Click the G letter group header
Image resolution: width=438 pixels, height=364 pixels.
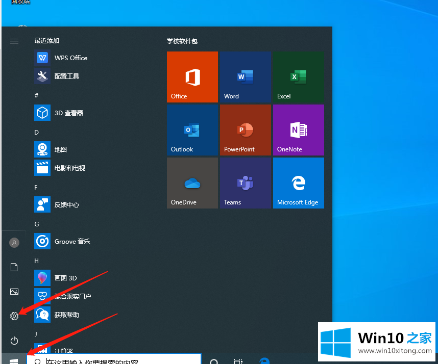point(37,224)
